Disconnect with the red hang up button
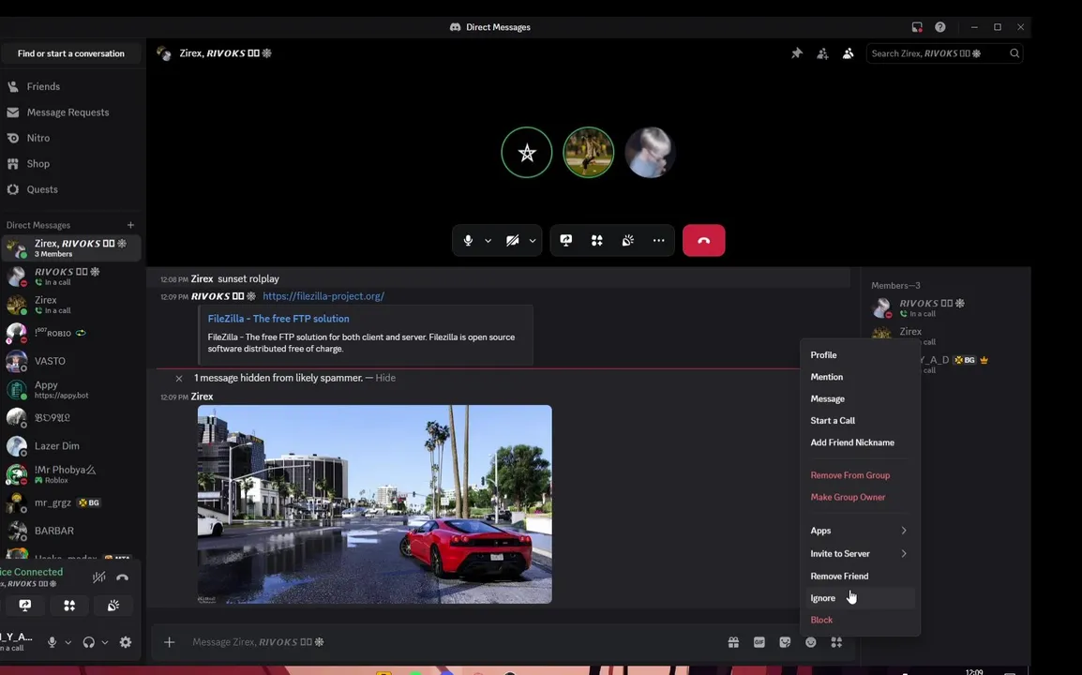This screenshot has width=1082, height=675. (704, 240)
